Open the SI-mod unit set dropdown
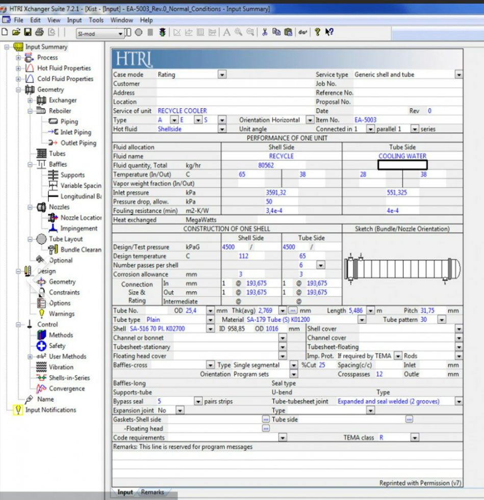484x500 pixels. click(x=121, y=34)
